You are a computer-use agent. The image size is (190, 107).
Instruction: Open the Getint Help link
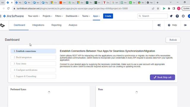pos(172,25)
